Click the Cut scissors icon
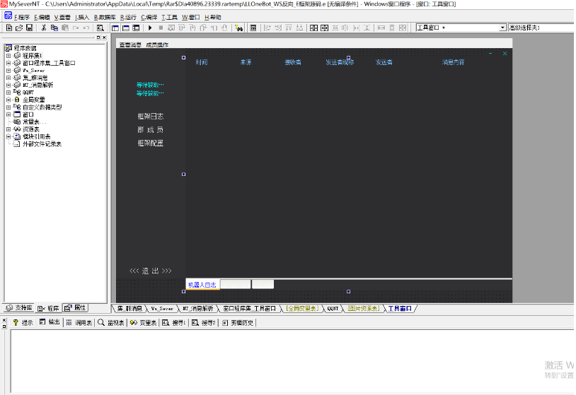This screenshot has height=395, width=576. click(x=44, y=28)
